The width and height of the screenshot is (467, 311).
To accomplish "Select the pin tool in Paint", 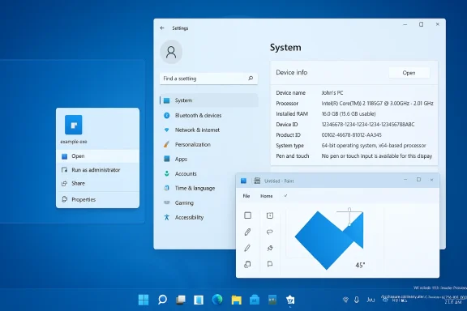I will (270, 248).
